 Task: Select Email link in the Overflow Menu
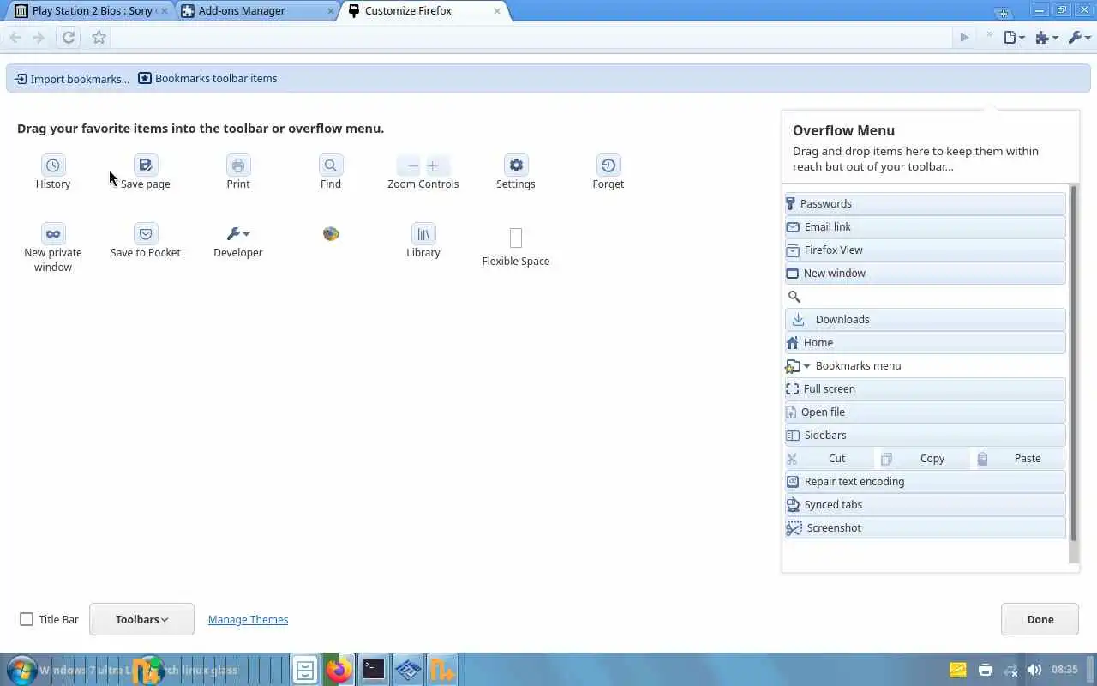[x=925, y=226]
